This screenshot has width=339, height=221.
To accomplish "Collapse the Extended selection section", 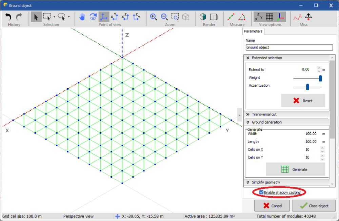I will pyautogui.click(x=248, y=58).
